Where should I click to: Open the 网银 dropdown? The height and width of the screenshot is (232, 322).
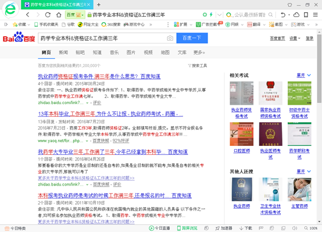point(234,24)
